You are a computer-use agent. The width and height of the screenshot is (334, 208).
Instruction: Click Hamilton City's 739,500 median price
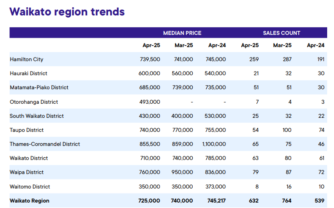[x=150, y=59]
